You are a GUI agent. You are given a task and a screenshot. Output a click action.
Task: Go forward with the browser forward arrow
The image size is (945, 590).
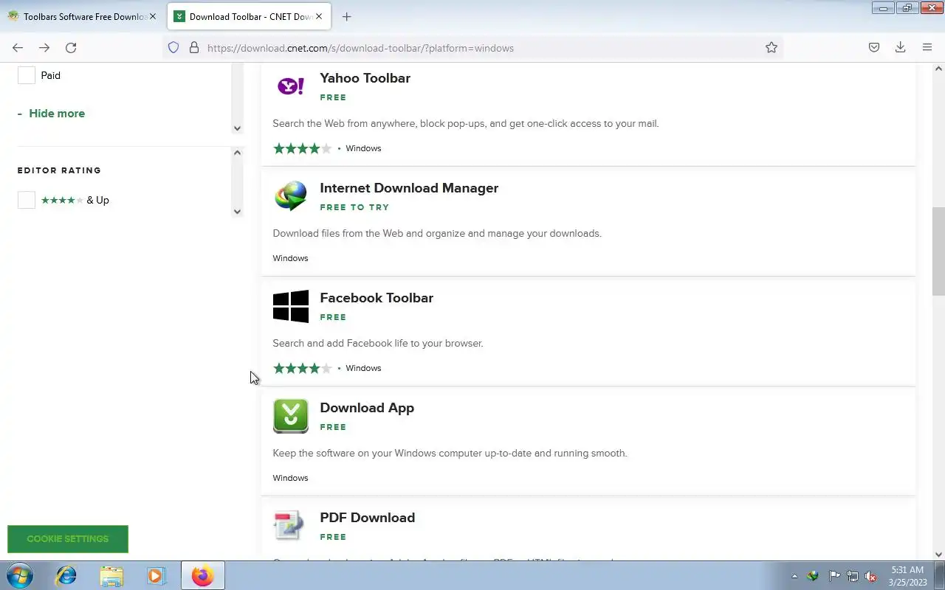point(44,48)
